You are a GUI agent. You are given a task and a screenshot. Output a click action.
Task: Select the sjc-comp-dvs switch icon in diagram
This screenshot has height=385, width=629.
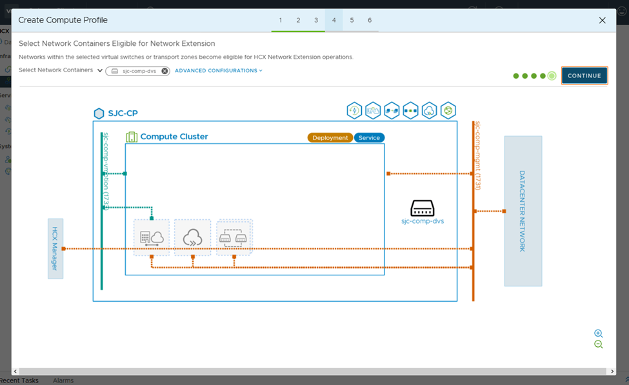click(x=423, y=208)
